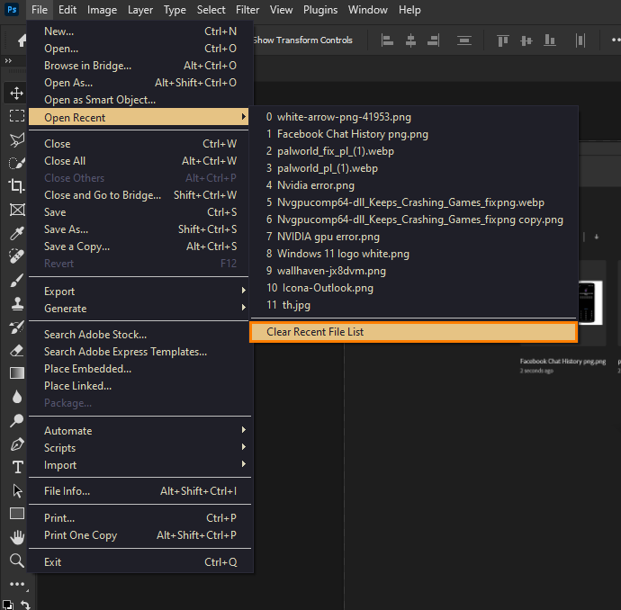The image size is (621, 610).
Task: Select the Crop tool
Action: [16, 185]
